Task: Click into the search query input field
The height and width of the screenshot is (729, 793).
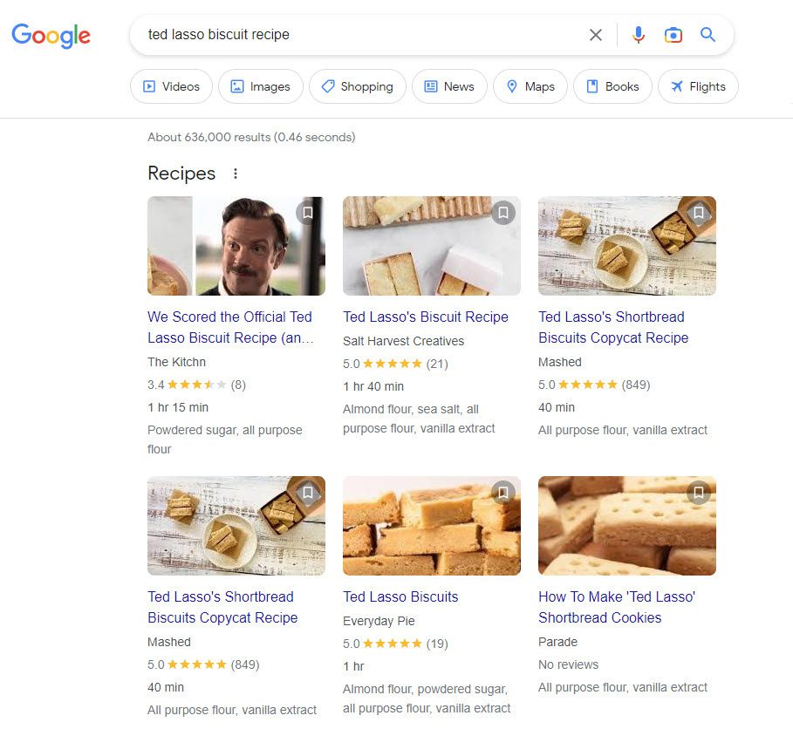Action: (x=359, y=35)
